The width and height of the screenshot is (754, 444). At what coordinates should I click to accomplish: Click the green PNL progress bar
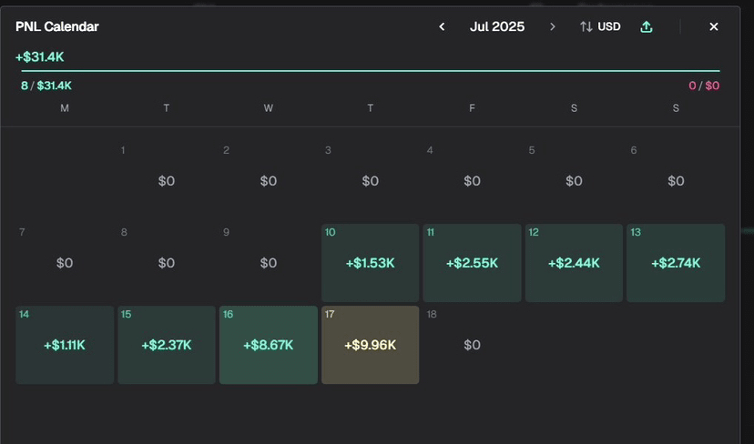tap(368, 70)
